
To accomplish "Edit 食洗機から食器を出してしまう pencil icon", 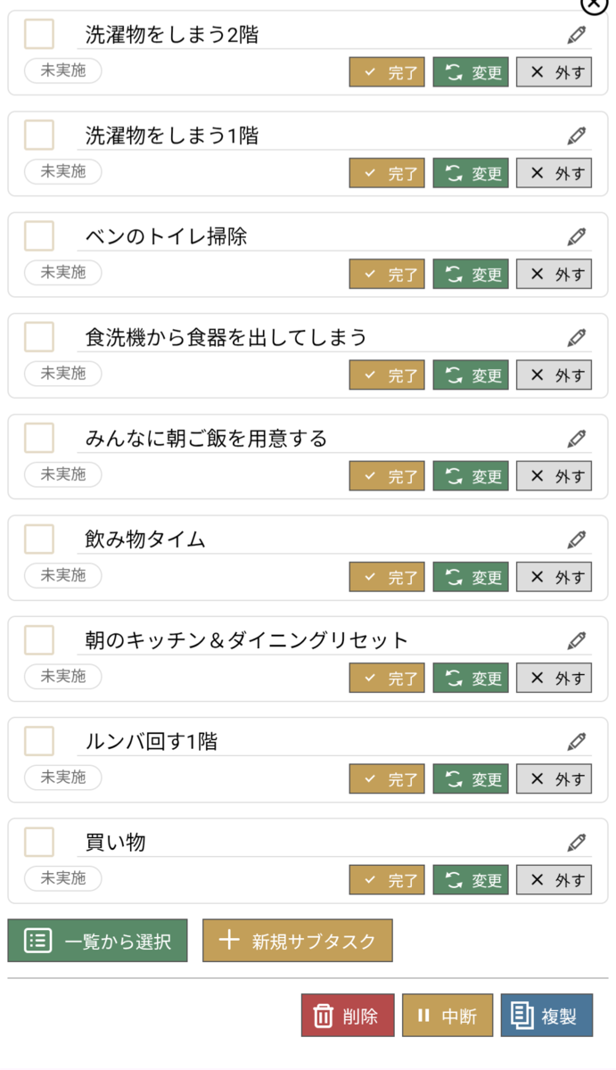I will pos(577,338).
